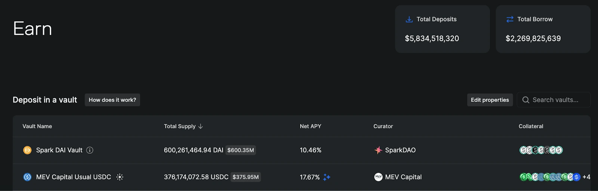
Task: Click the Total Borrow swap arrows icon
Action: 510,19
